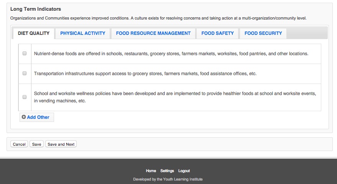Screen dimensions: 337x184
Task: Click the Logout link
Action: click(x=184, y=171)
